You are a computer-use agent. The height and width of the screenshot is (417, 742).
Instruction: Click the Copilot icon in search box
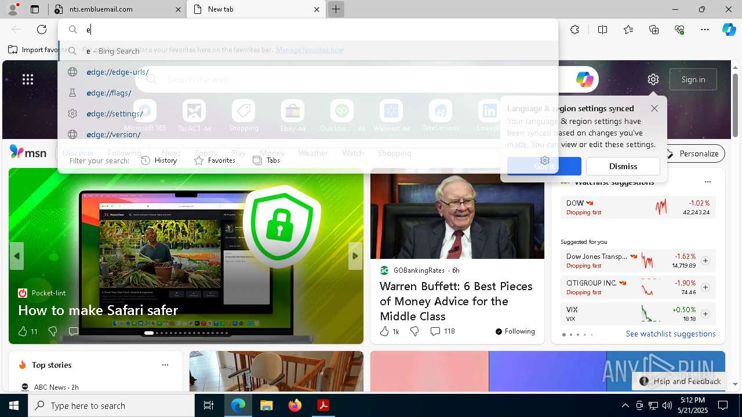[x=584, y=79]
